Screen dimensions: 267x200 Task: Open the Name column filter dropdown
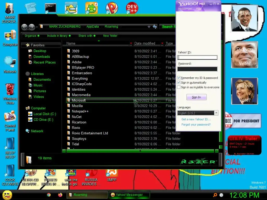pos(131,43)
